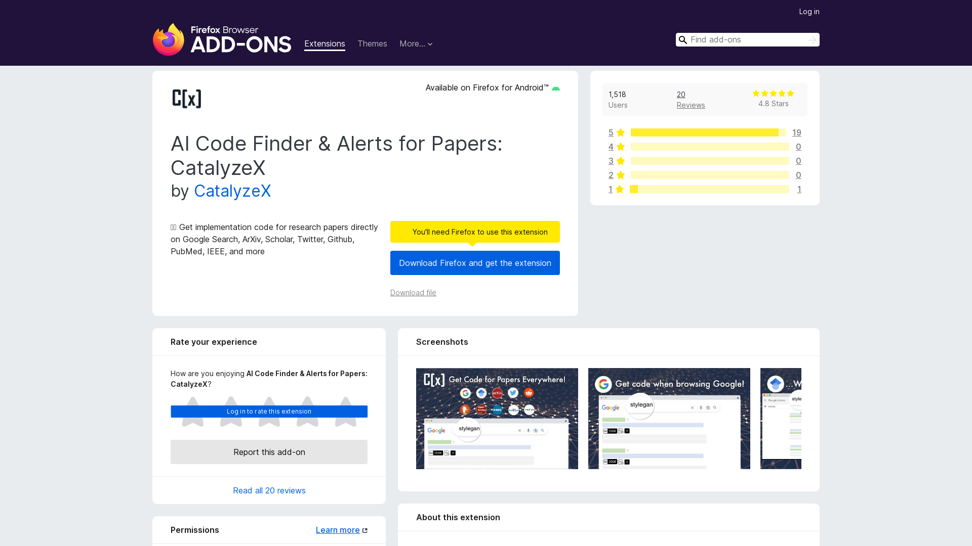The height and width of the screenshot is (546, 972).
Task: Click the star icon beside rating 5
Action: (x=621, y=132)
